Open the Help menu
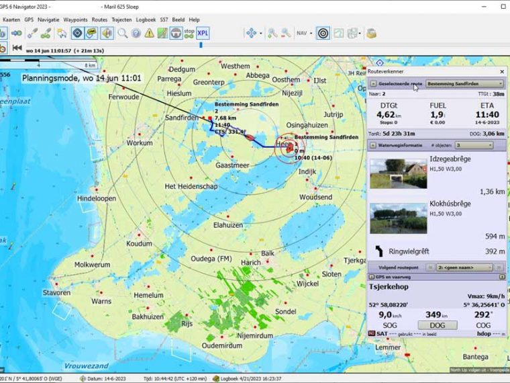This screenshot has height=383, width=510. coord(194,19)
